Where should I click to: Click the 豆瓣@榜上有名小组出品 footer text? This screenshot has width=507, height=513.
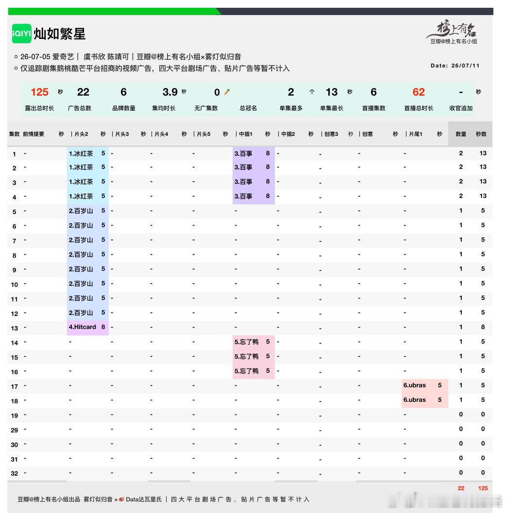(49, 499)
